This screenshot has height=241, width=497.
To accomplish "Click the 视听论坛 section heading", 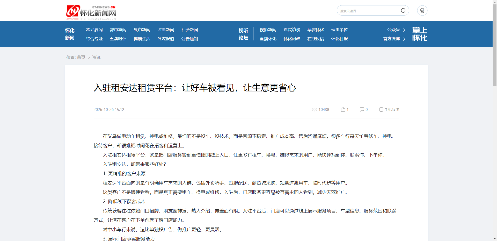I will point(243,34).
